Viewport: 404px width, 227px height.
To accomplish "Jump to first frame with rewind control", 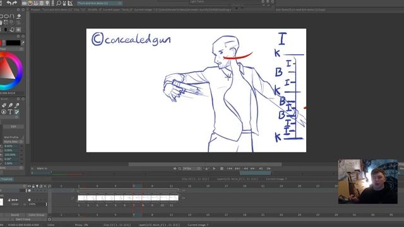I will click(x=230, y=168).
